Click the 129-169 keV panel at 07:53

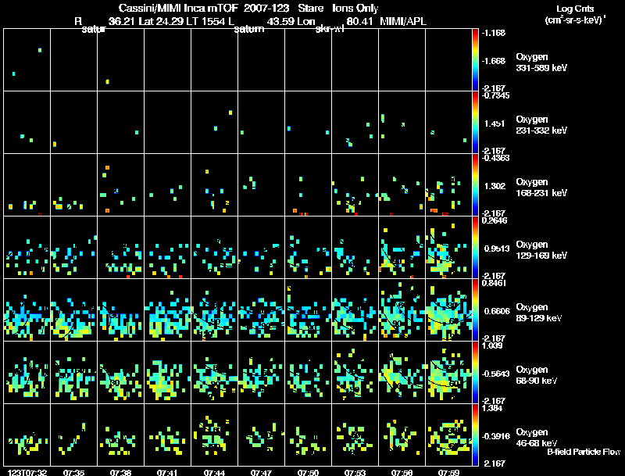point(355,247)
